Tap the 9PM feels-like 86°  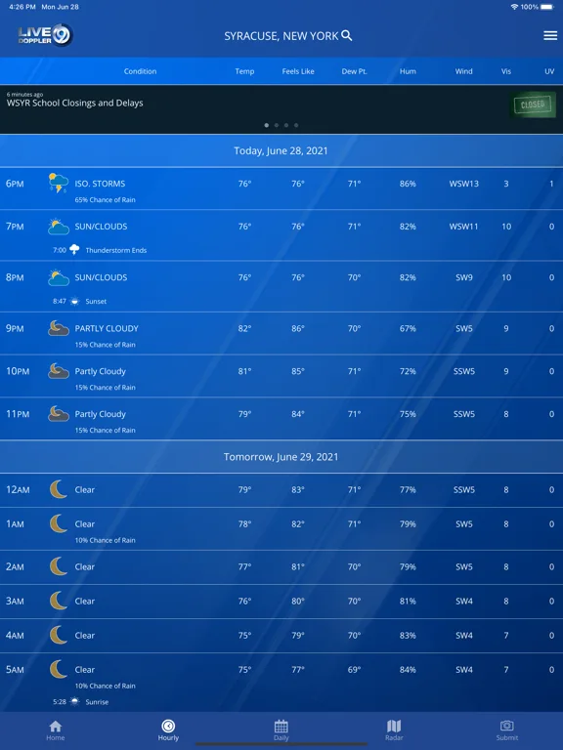pos(298,328)
